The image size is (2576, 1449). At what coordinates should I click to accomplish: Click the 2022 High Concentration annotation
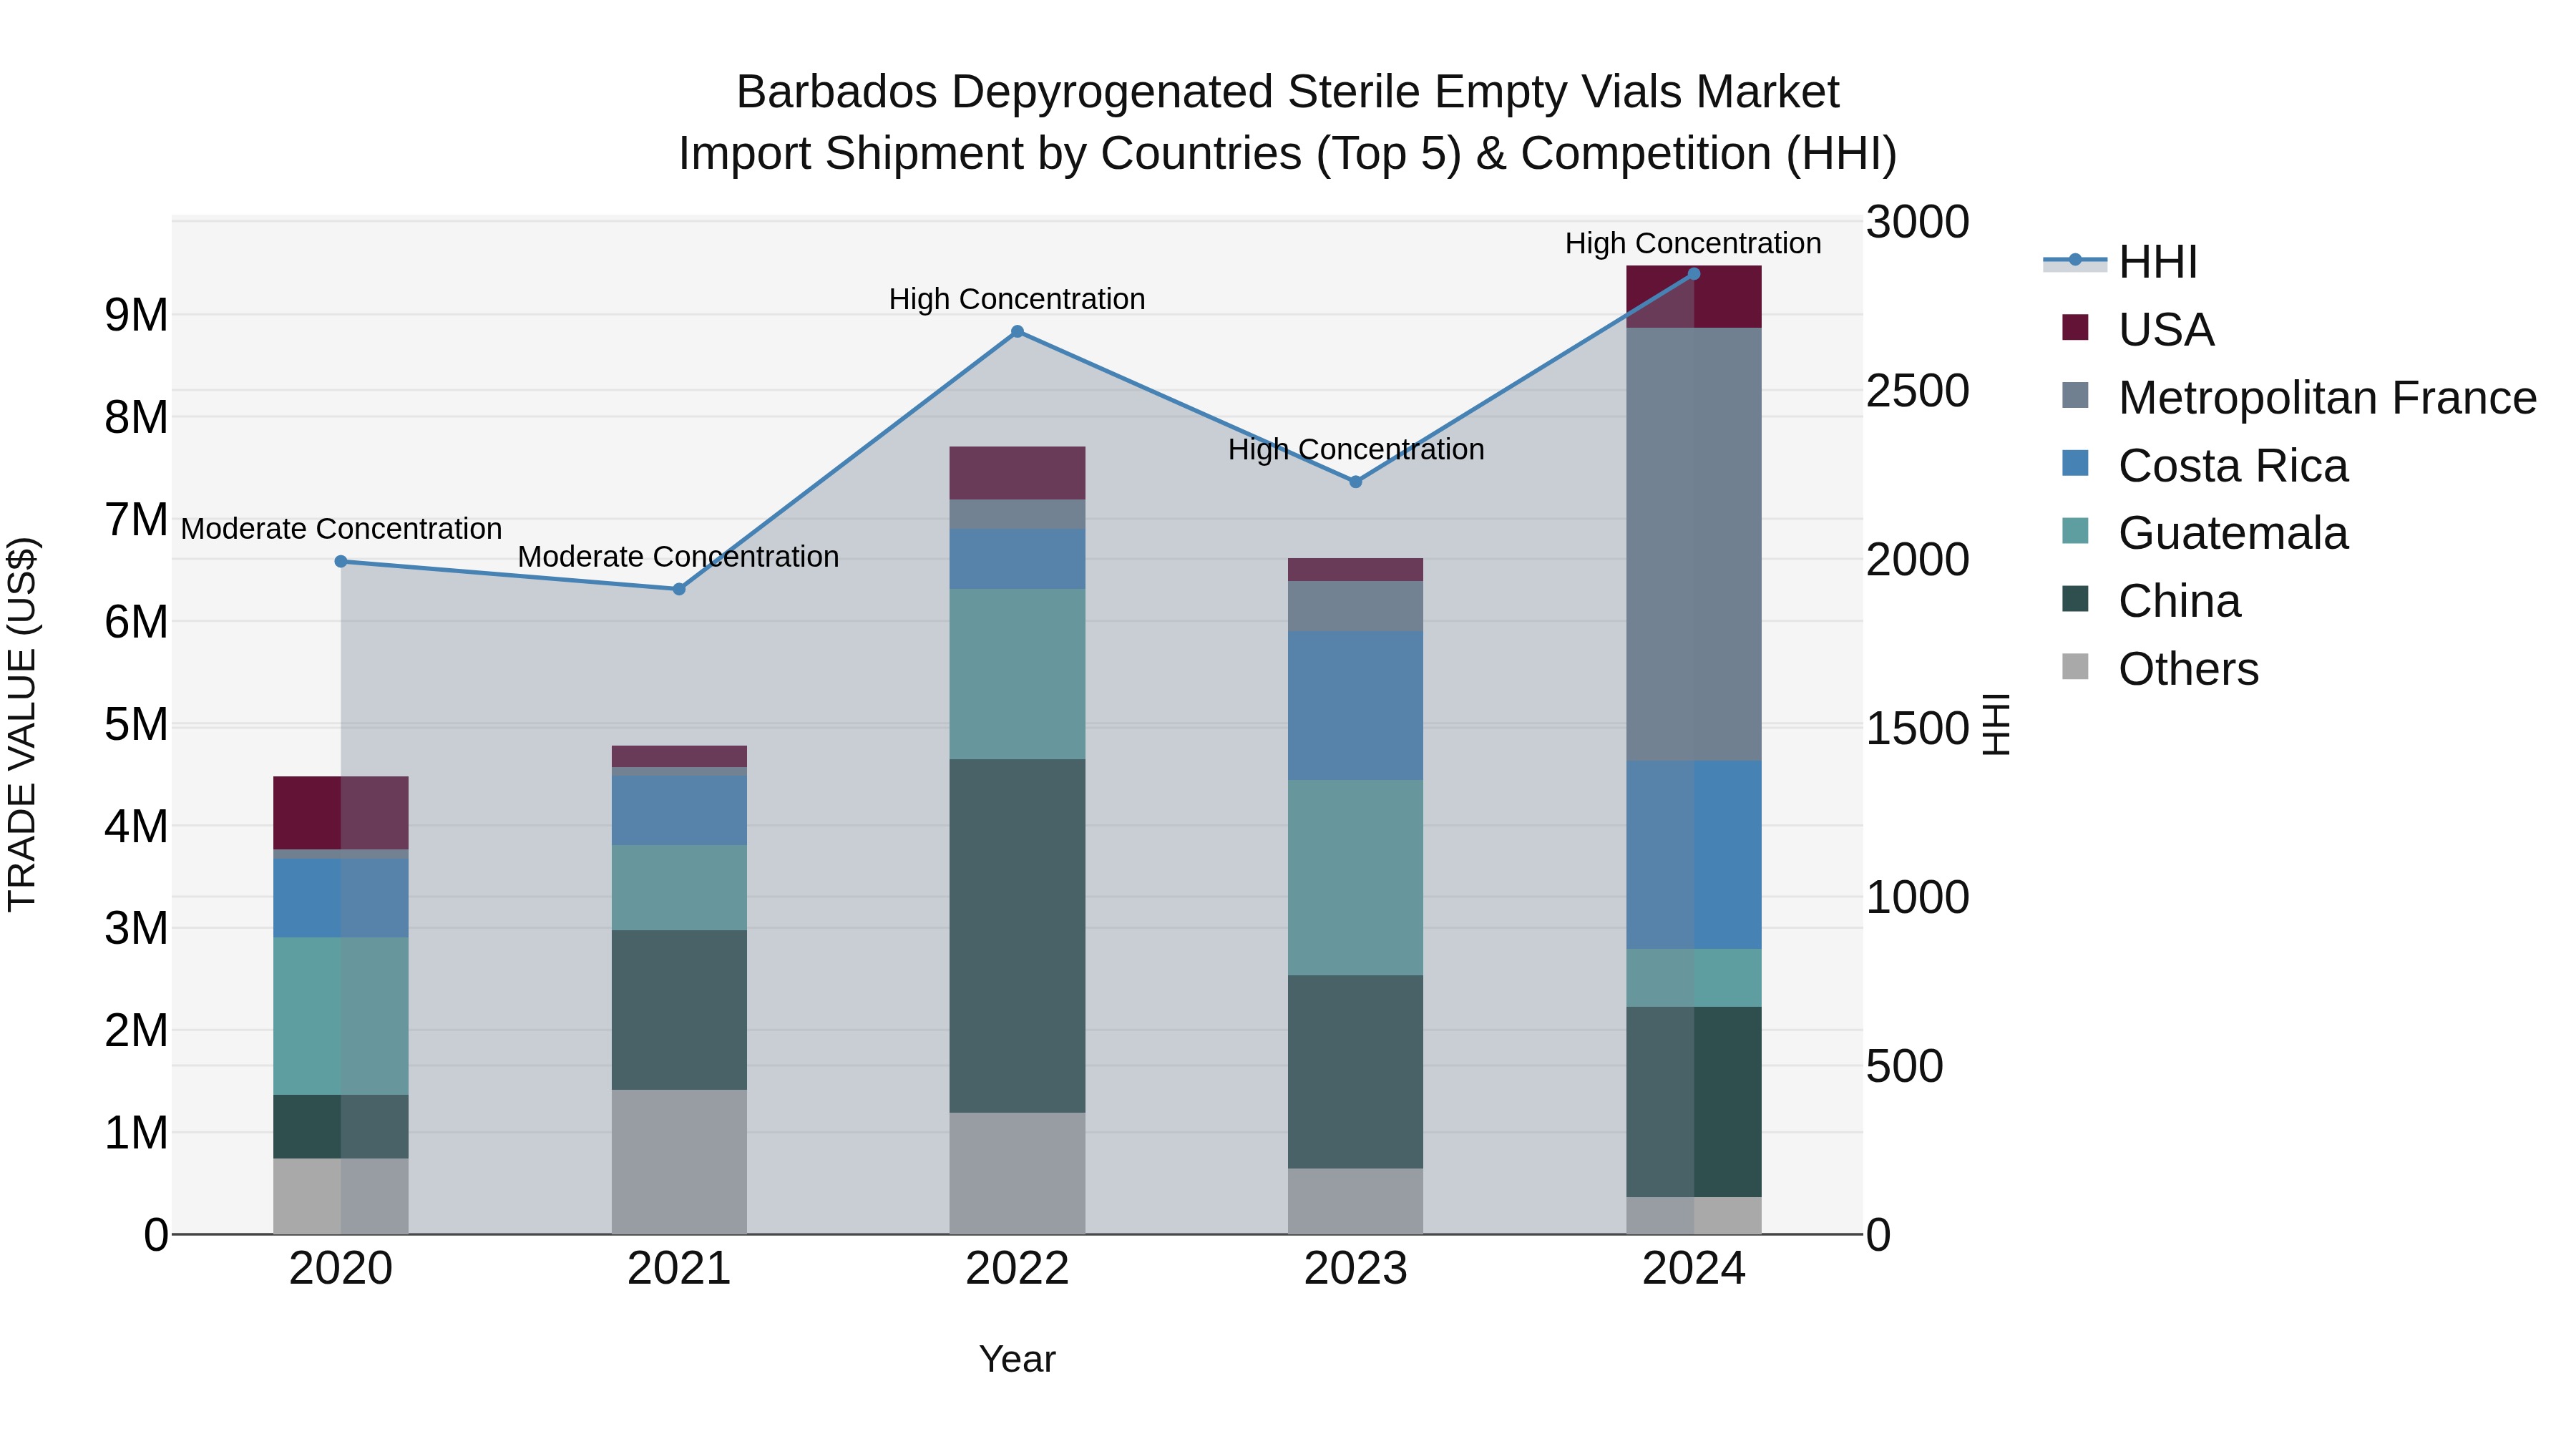[1017, 299]
